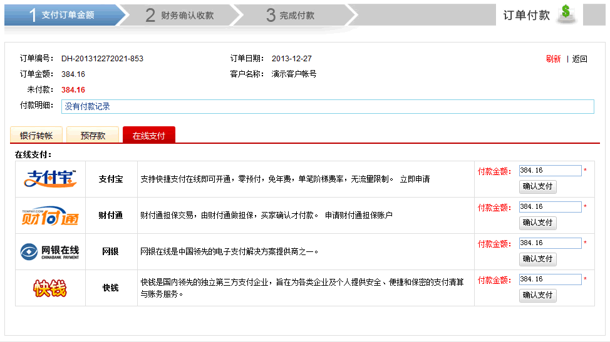The height and width of the screenshot is (342, 610).
Task: Click the order amount 384.16 beside 订单金额
Action: click(x=73, y=74)
